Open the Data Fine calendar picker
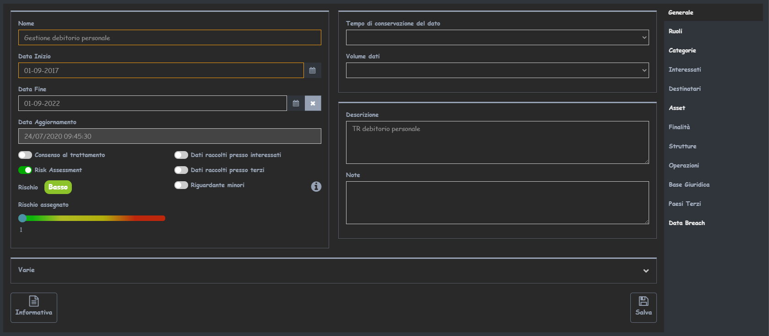 coord(296,103)
